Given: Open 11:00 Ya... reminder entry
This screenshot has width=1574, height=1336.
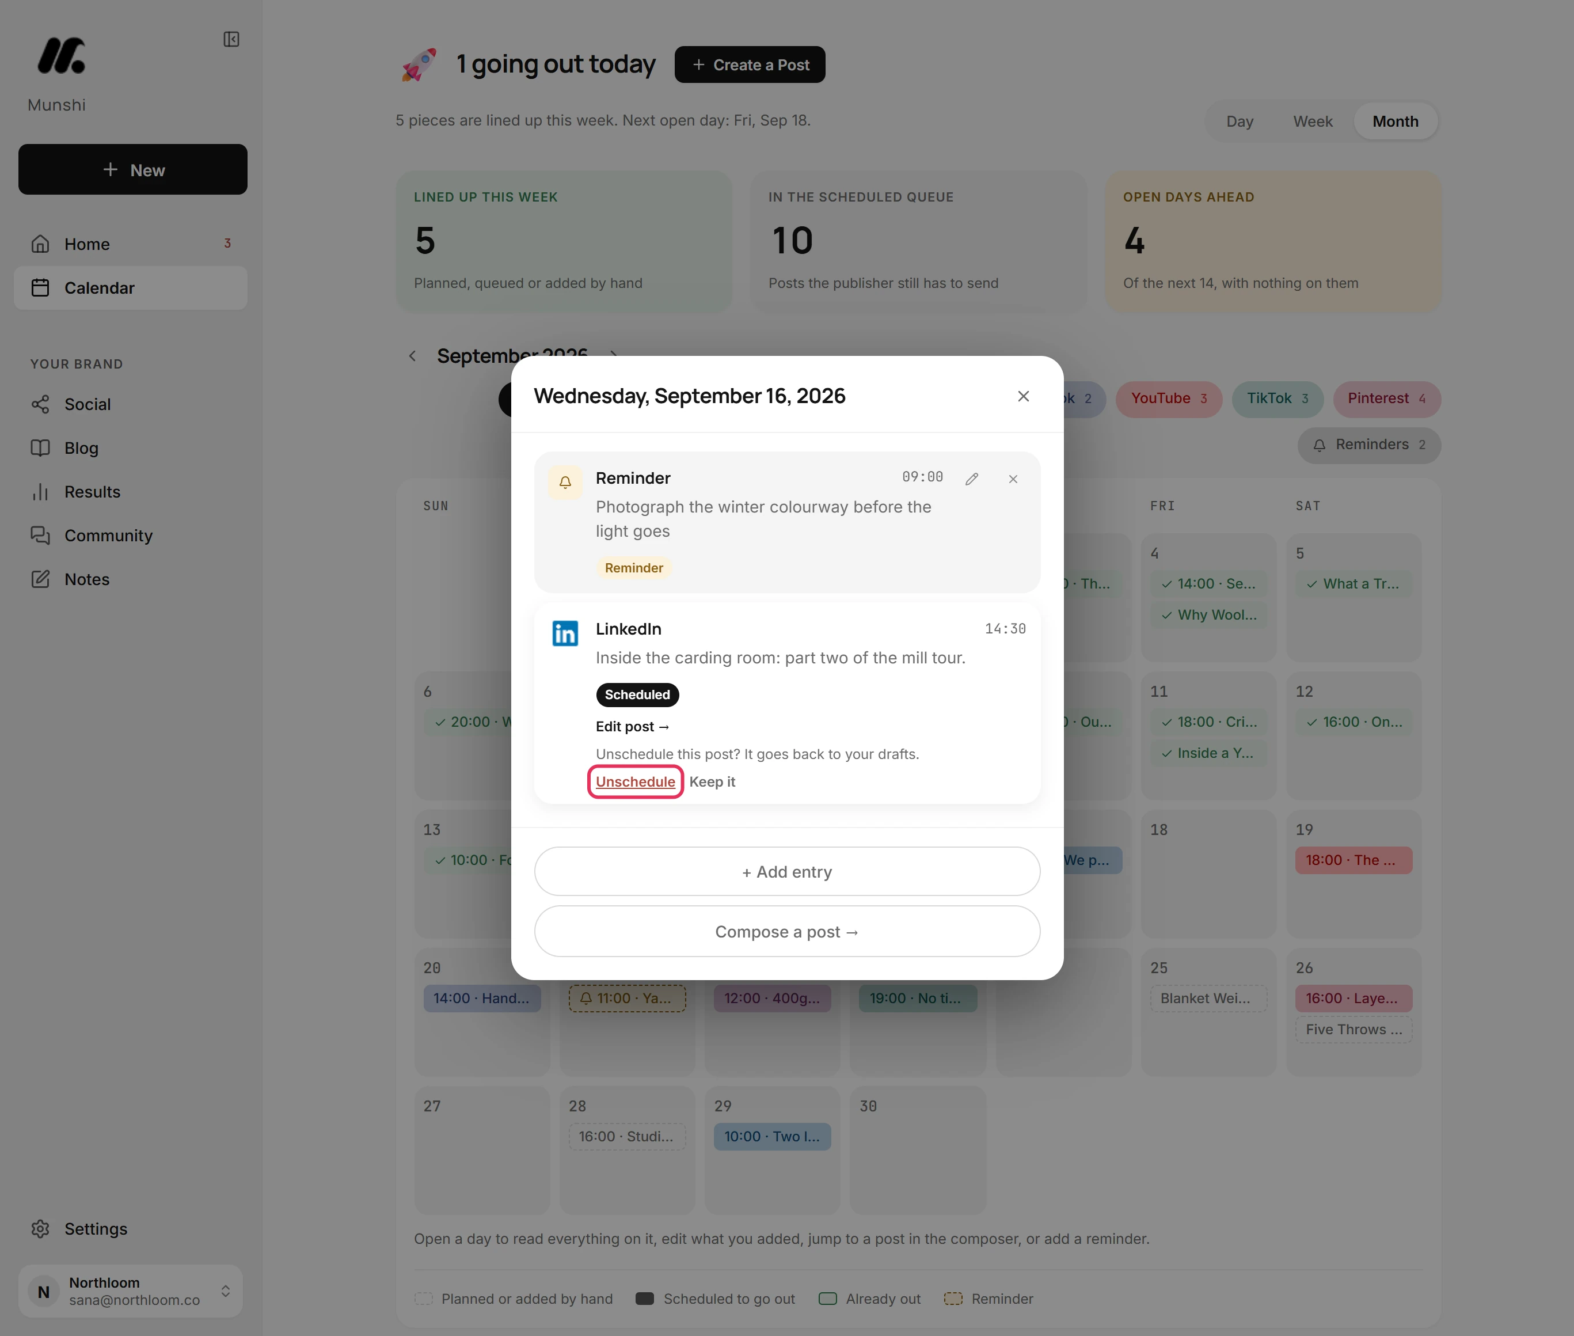Looking at the screenshot, I should coord(627,999).
